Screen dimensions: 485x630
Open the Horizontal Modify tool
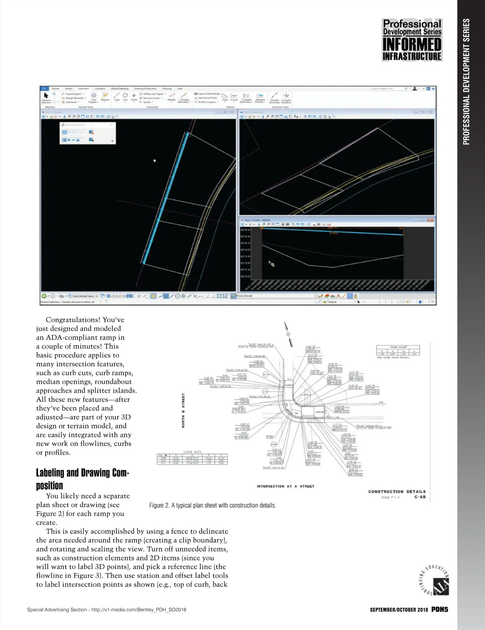172,97
